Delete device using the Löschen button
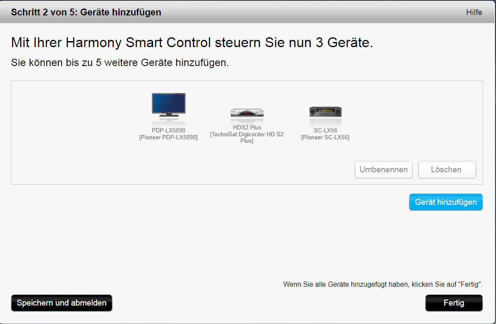Viewport: 496px width, 324px height. click(x=447, y=170)
